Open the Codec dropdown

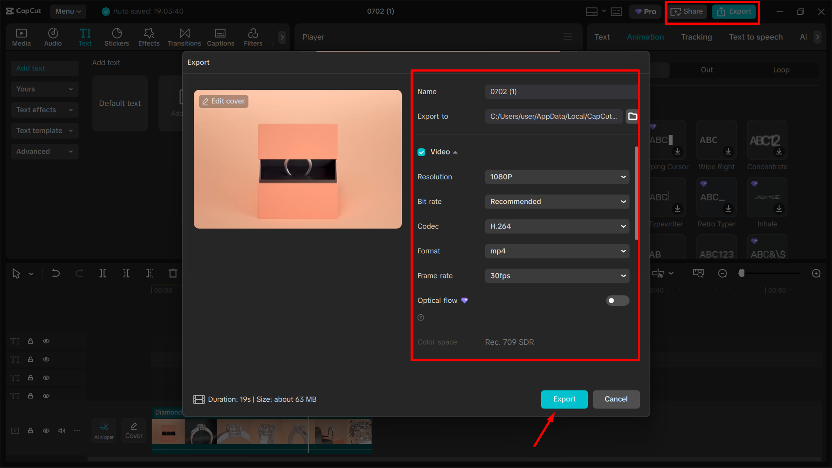point(557,226)
